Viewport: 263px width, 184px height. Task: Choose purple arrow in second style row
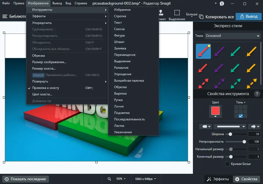pos(219,68)
